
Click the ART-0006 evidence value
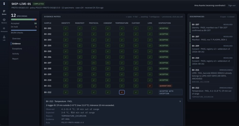(66, 119)
